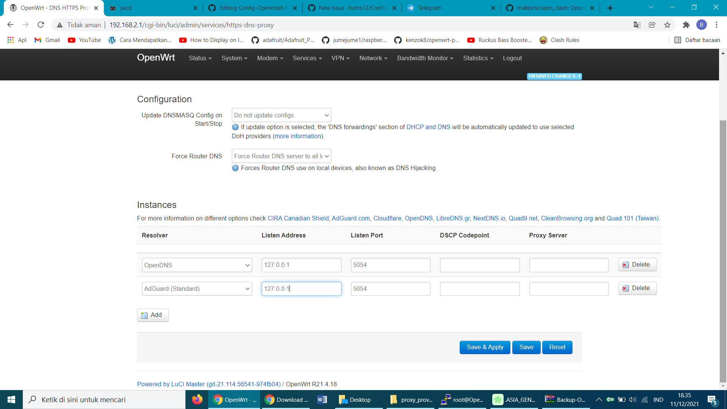This screenshot has height=409, width=727.
Task: Focus AdGuard listen port field
Action: point(391,289)
